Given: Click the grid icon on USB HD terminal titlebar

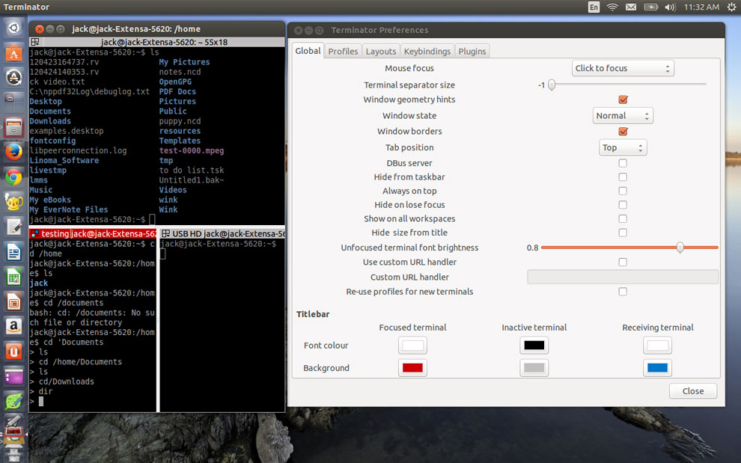Looking at the screenshot, I should 166,233.
